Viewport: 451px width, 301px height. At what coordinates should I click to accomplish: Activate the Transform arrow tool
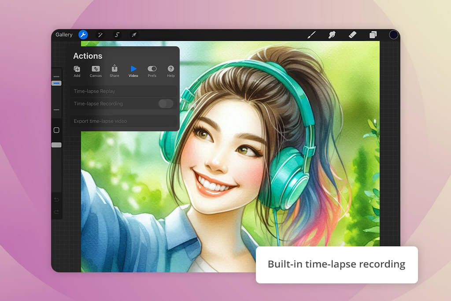[134, 35]
